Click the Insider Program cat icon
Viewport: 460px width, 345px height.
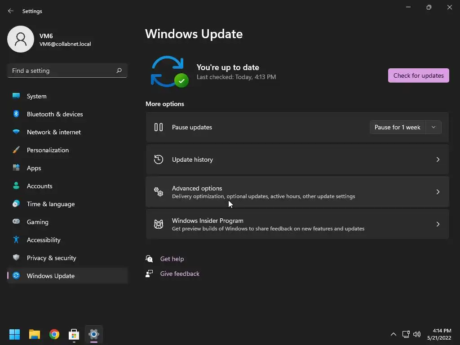tap(159, 224)
